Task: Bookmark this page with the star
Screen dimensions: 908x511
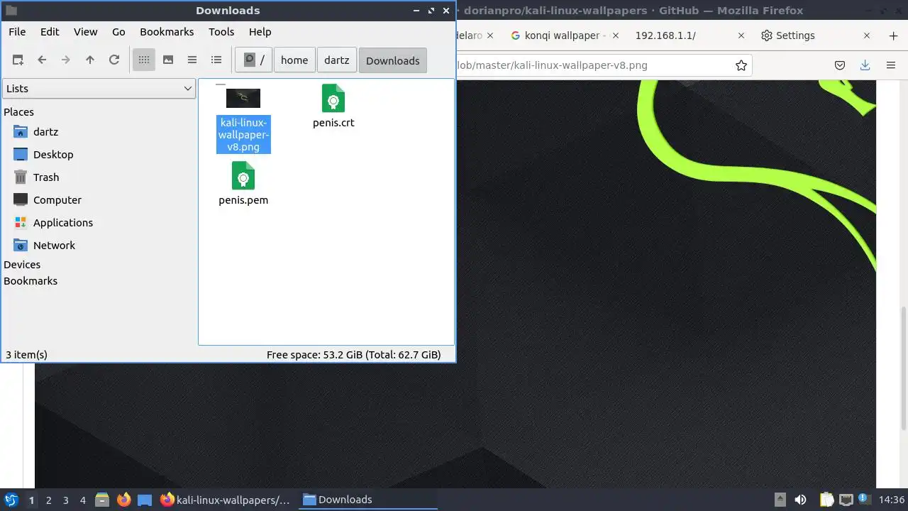Action: pyautogui.click(x=741, y=65)
